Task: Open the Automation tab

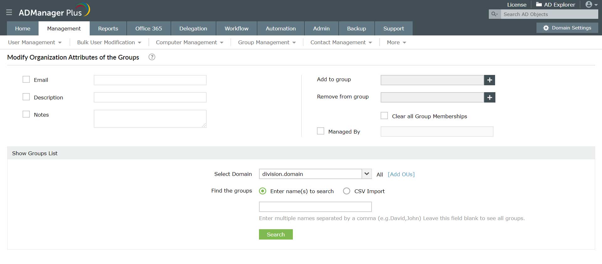Action: 281,29
